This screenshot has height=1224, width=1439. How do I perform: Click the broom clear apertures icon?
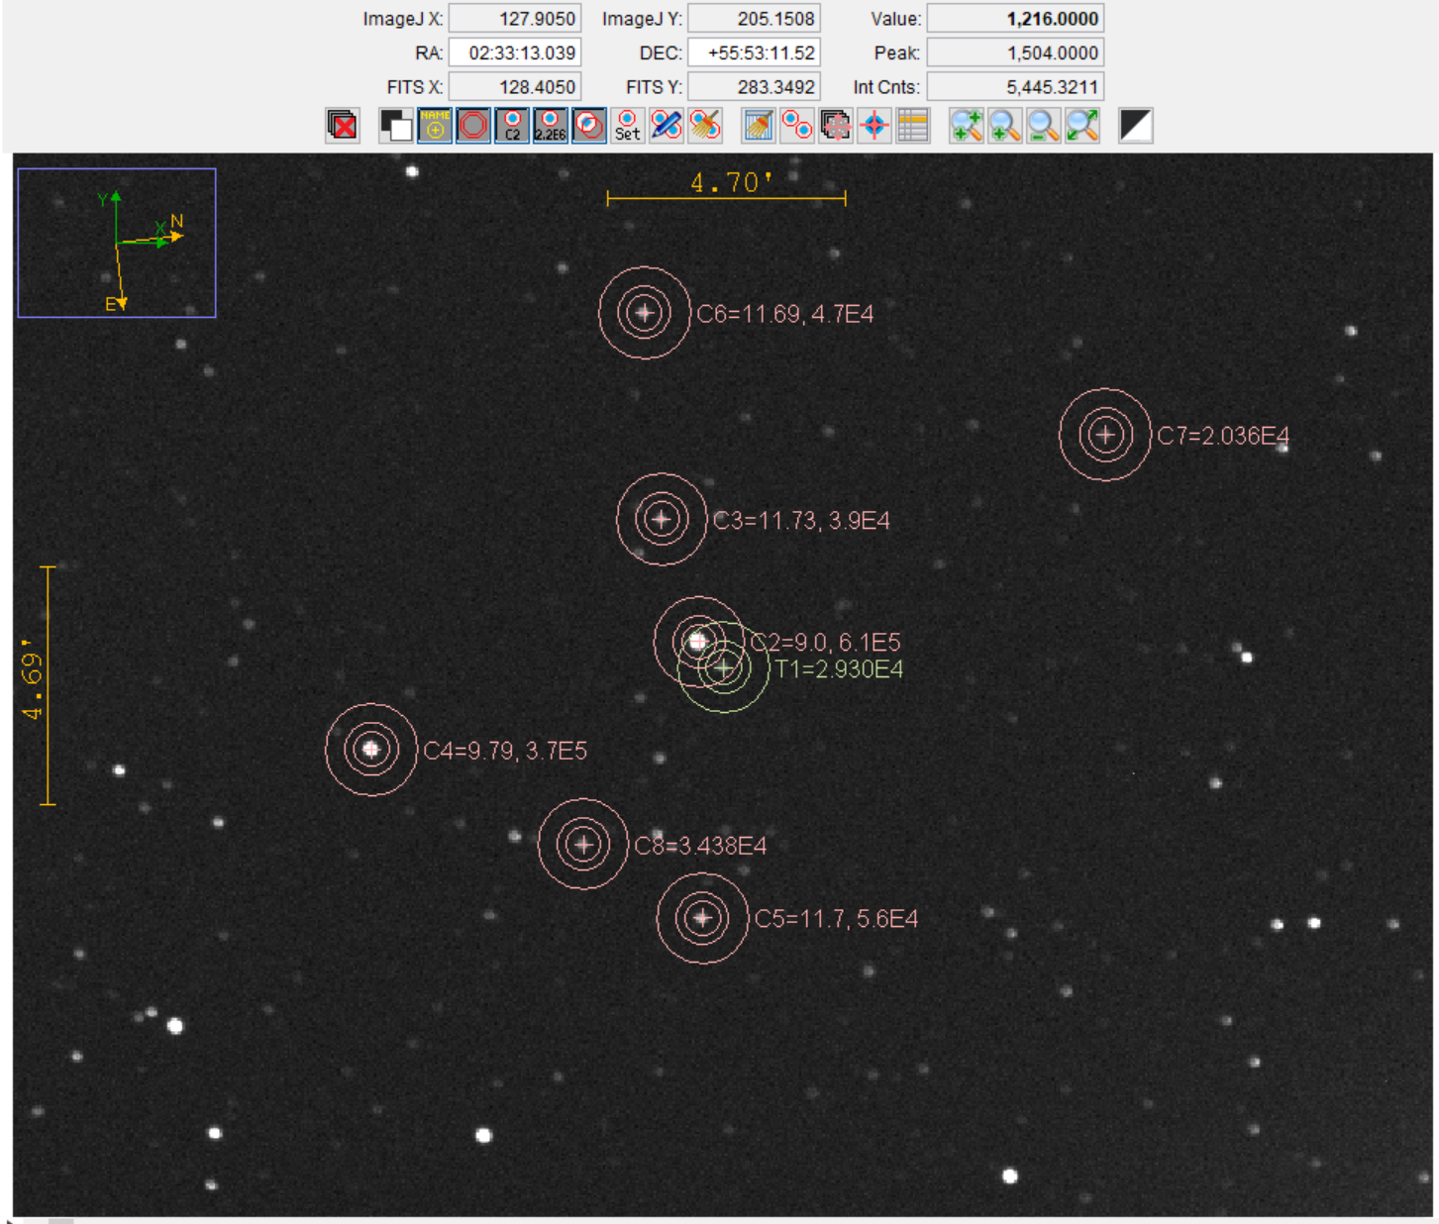[x=705, y=126]
